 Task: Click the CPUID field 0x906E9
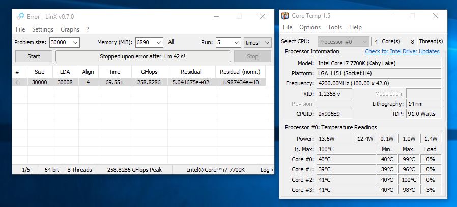coord(334,114)
